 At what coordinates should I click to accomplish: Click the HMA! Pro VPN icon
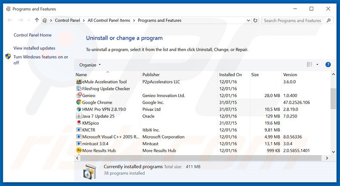pos(79,109)
